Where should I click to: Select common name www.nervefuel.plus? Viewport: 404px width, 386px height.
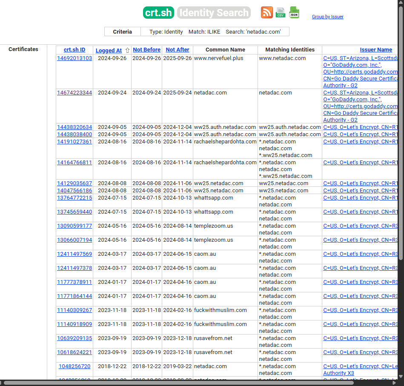(x=218, y=58)
